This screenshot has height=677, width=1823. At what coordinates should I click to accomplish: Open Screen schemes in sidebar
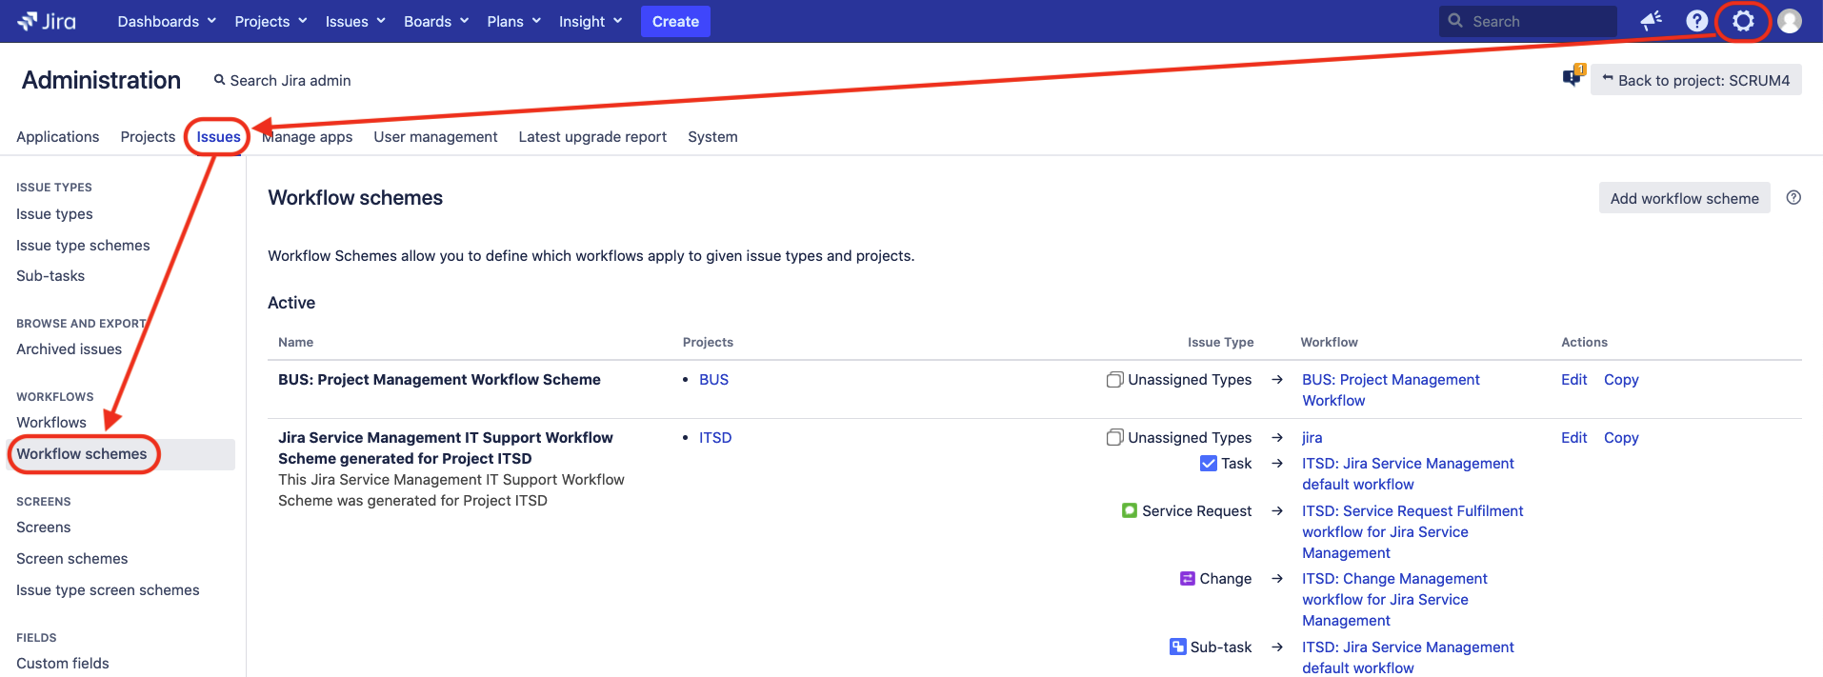(x=72, y=559)
